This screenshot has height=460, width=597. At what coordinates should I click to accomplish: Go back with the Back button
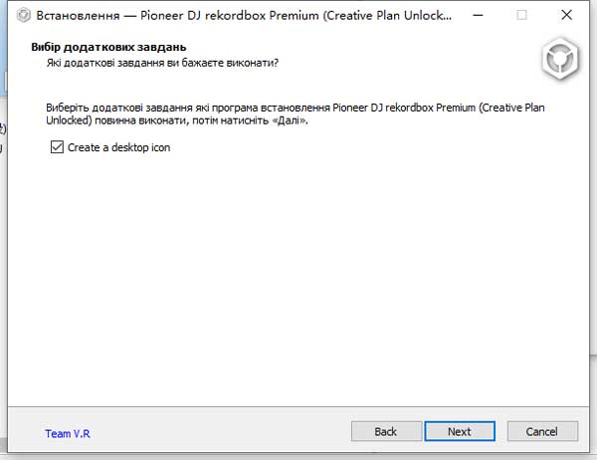(x=385, y=431)
